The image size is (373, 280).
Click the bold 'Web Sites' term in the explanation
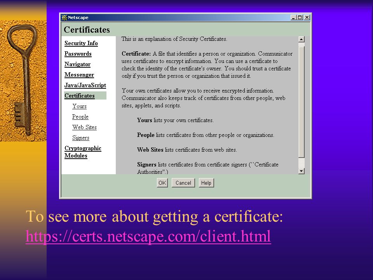(x=150, y=150)
